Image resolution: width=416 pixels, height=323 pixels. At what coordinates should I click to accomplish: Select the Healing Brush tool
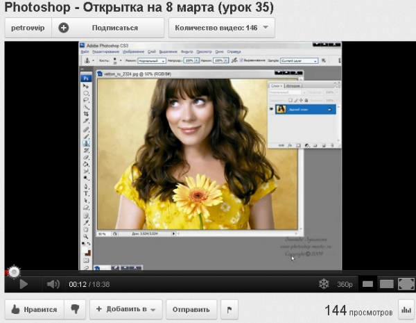[86, 129]
